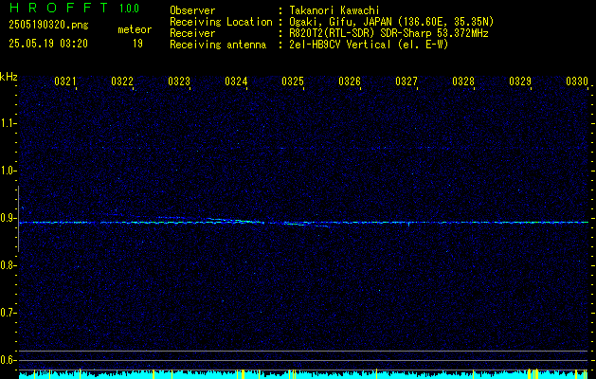Click the Observer label
The image size is (596, 379).
[192, 10]
